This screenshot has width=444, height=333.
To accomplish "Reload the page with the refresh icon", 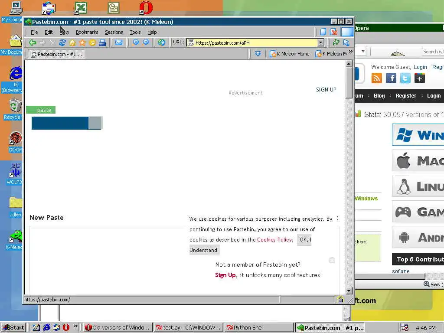I will 62,43.
